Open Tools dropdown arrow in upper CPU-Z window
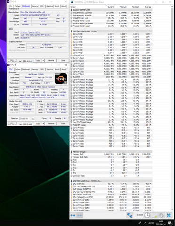This screenshot has width=175, height=226. tap(43, 60)
